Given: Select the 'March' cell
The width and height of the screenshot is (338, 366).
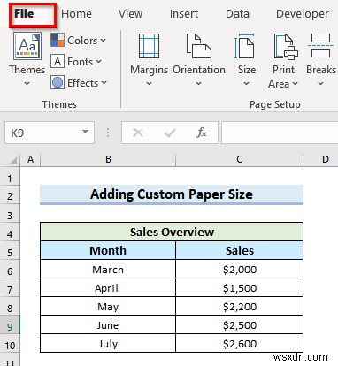Looking at the screenshot, I should coord(108,270).
